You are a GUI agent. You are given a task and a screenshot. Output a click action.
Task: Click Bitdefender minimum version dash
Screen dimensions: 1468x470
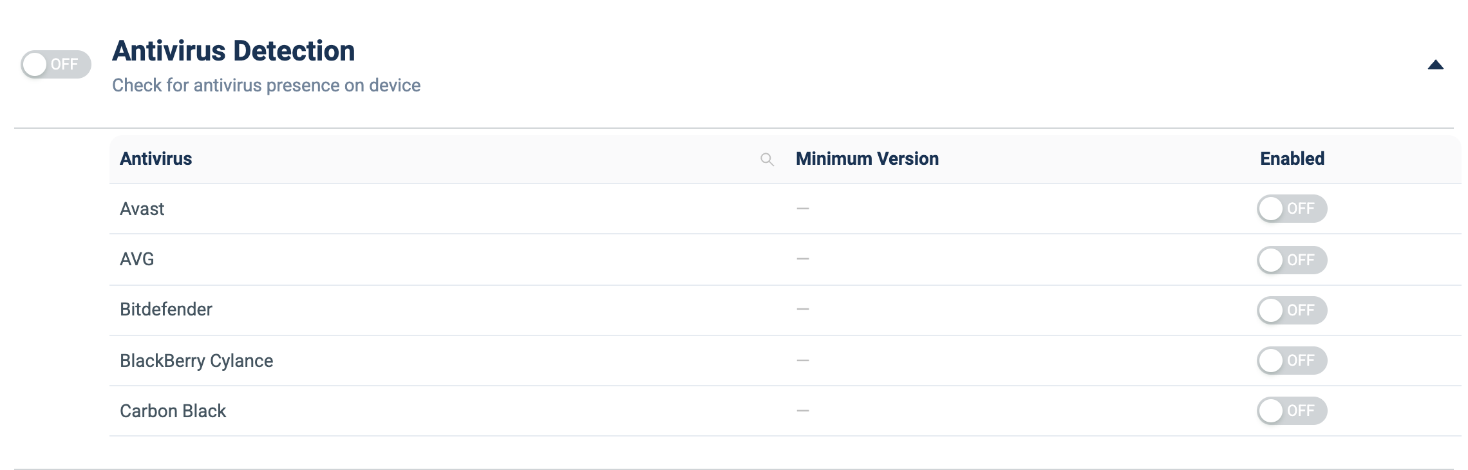[803, 309]
